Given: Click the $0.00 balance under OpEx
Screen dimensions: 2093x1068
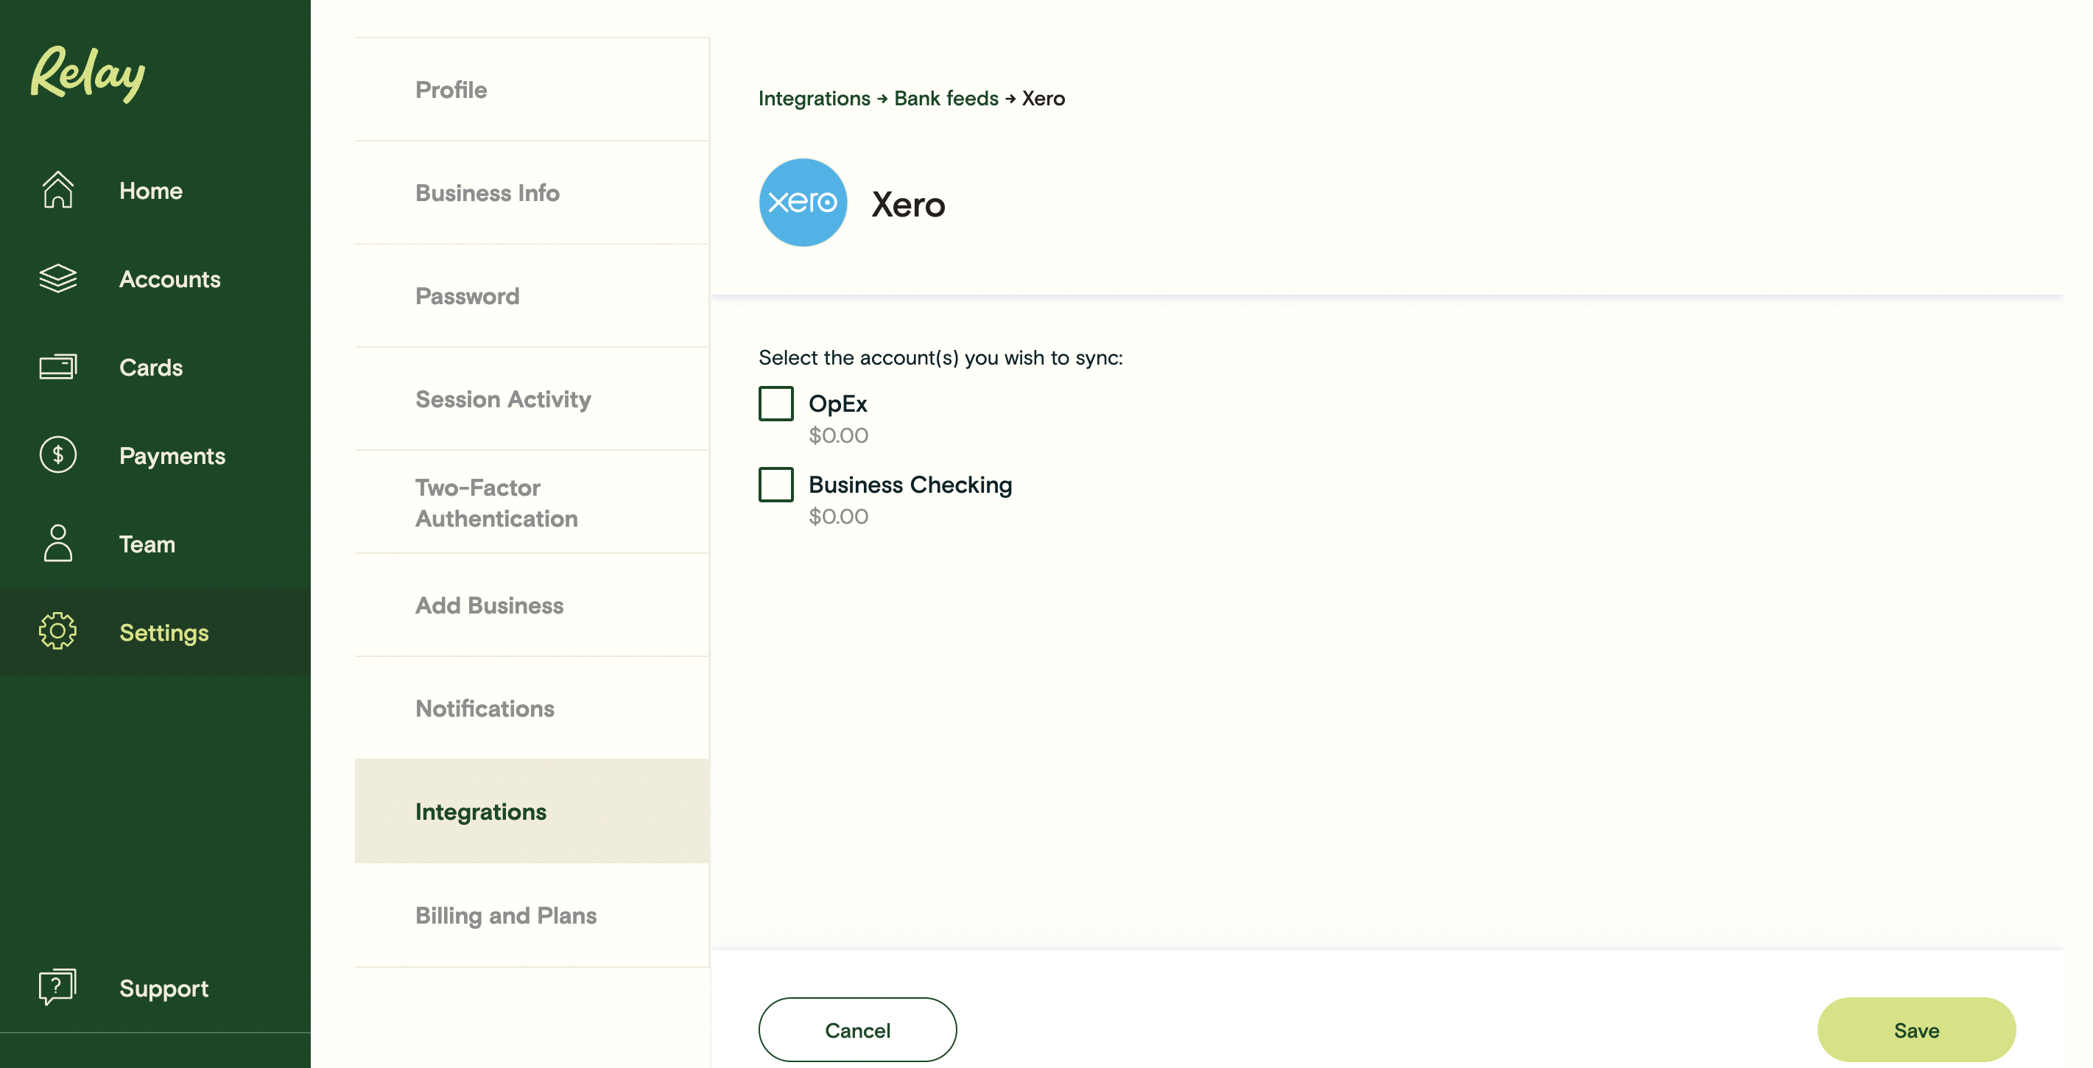Looking at the screenshot, I should coord(839,435).
